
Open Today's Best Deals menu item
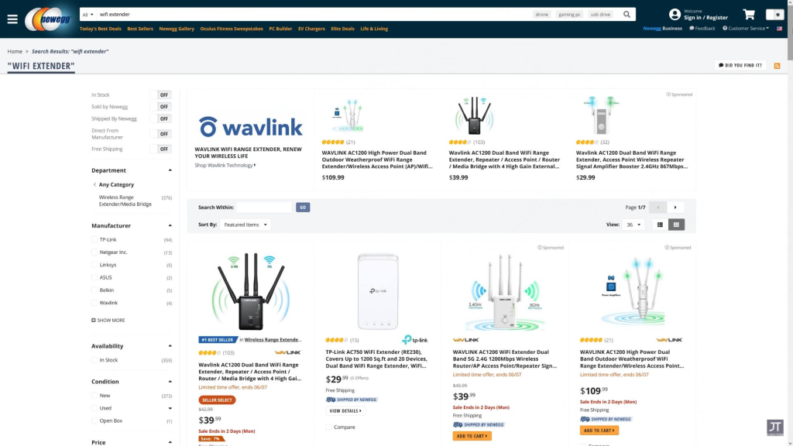[x=100, y=29]
